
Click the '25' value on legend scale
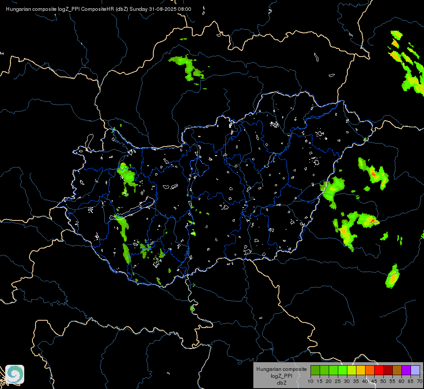(x=338, y=381)
